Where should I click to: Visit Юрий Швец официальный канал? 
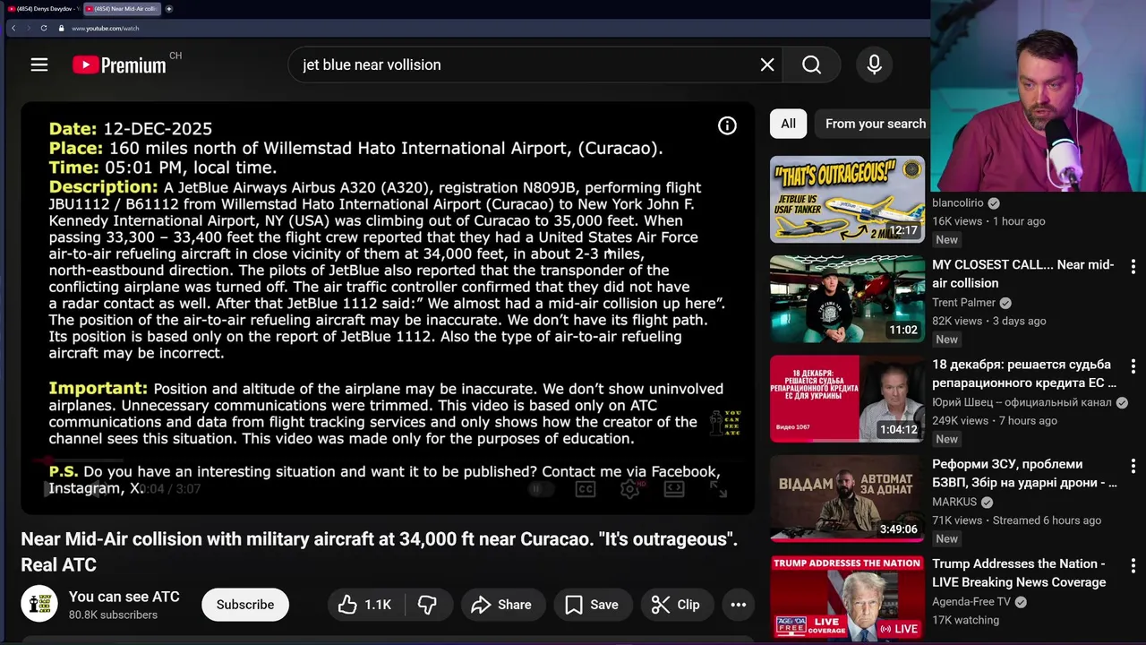point(1022,402)
